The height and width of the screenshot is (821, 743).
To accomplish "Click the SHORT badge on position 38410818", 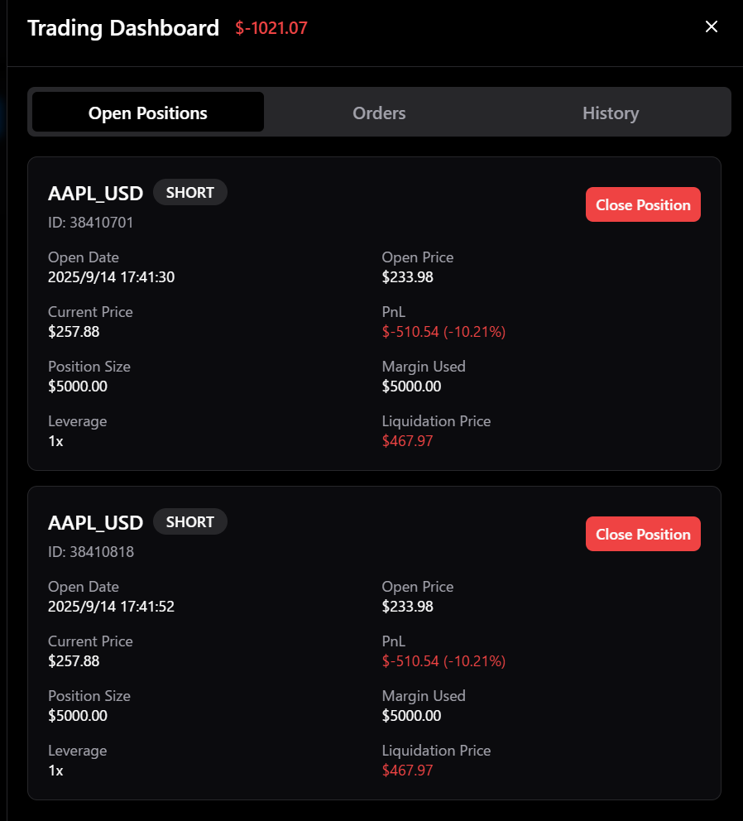I will coord(190,522).
